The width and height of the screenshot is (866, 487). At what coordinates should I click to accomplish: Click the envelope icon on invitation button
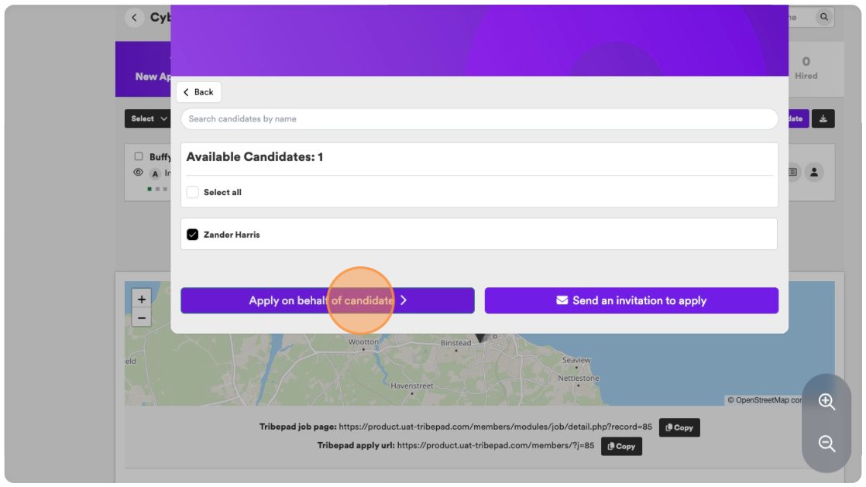[562, 300]
